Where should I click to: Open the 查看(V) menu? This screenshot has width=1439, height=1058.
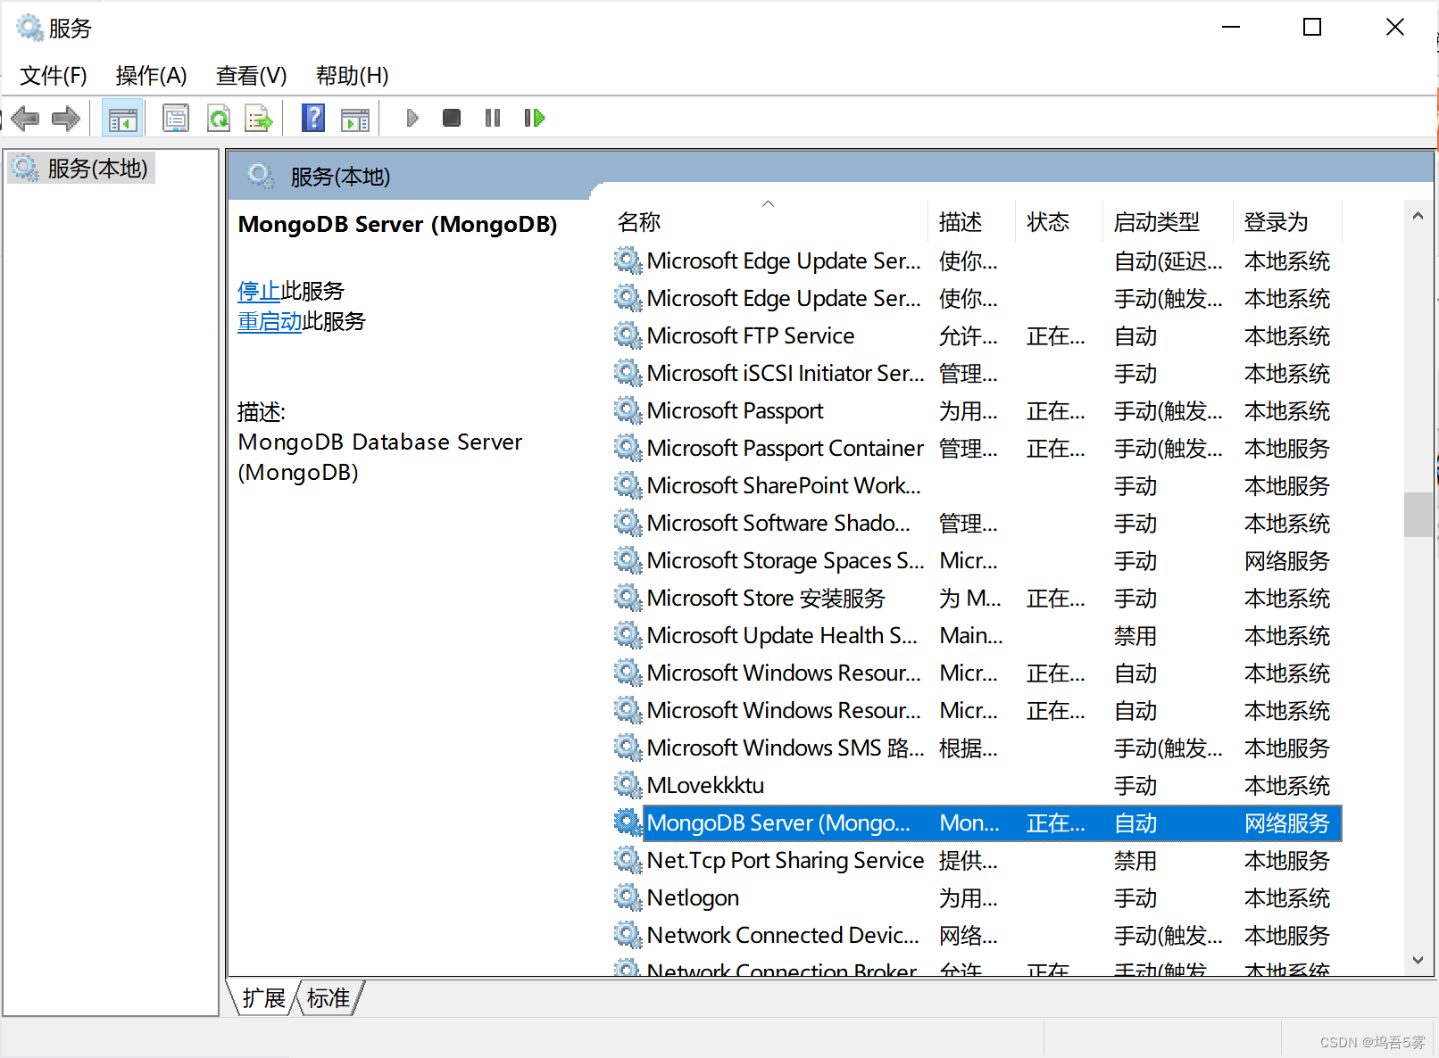(x=252, y=76)
